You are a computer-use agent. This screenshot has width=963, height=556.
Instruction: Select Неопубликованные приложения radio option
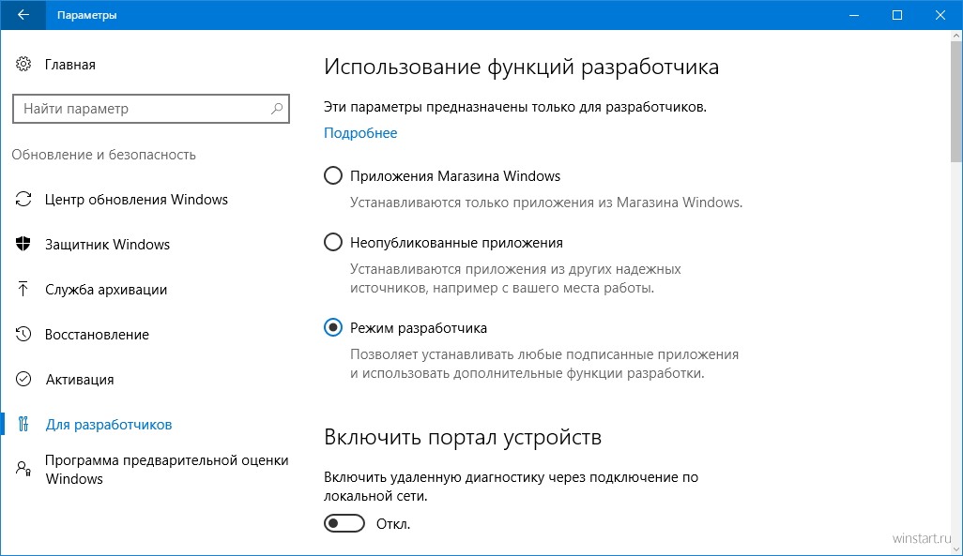click(333, 243)
